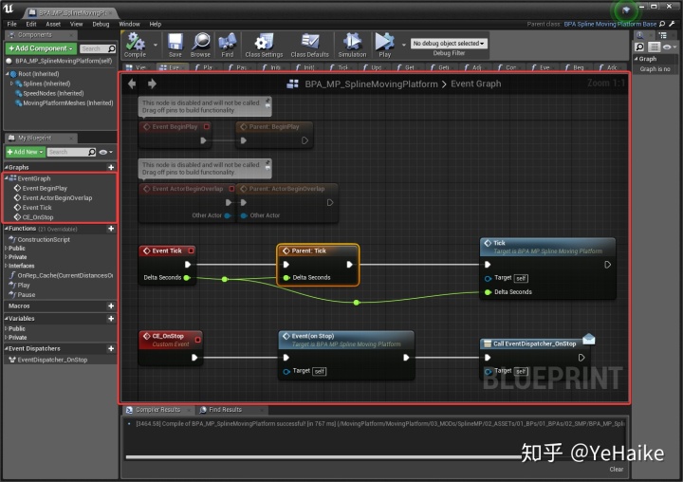Open the File menu
This screenshot has height=482, width=683.
tap(11, 24)
